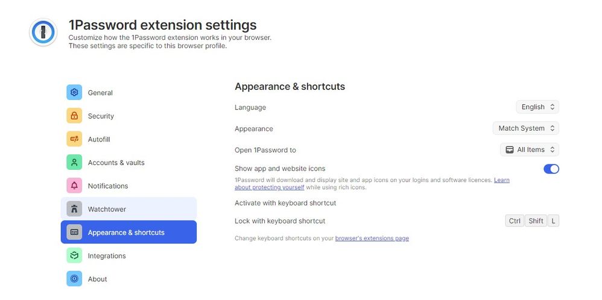Click the Security padlock icon
The image size is (602, 300).
click(x=74, y=116)
